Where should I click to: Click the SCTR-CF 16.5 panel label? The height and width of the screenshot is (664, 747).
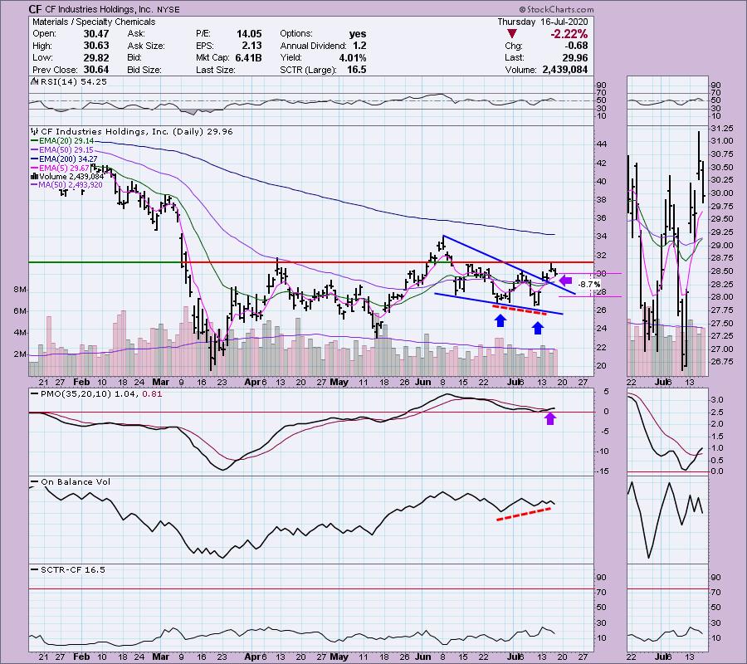73,569
